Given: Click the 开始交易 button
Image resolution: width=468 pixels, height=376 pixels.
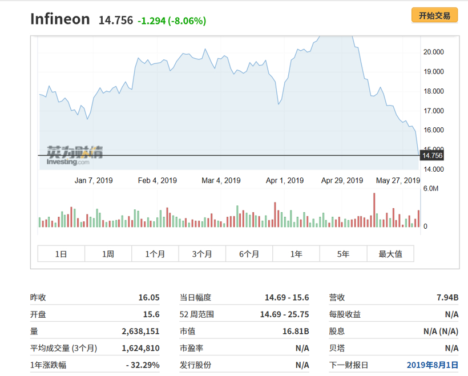Looking at the screenshot, I should [x=434, y=15].
